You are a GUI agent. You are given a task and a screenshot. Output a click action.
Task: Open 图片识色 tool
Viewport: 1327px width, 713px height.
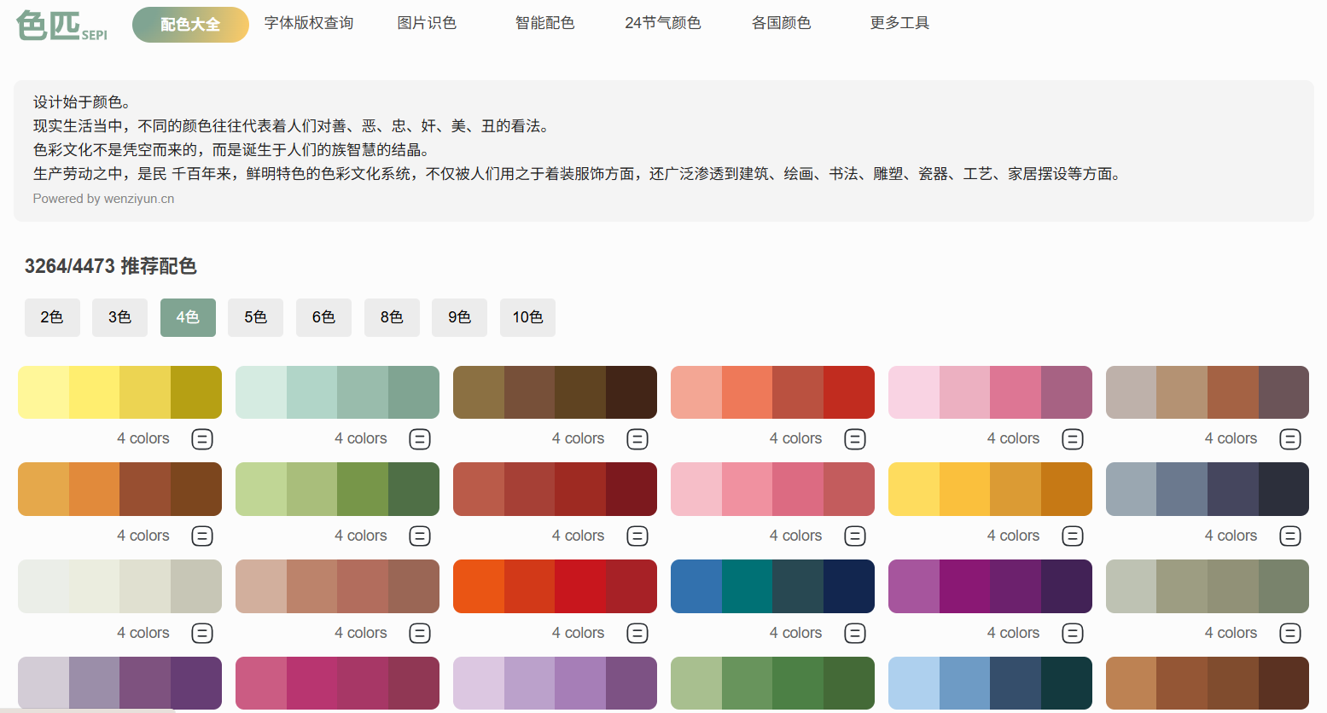(427, 23)
